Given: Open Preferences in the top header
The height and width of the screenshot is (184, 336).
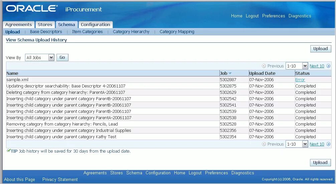Looking at the screenshot, I should 274,16.
